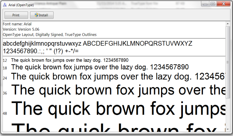
Task: Click the 'Font name: Arial' text
Action: pos(17,24)
